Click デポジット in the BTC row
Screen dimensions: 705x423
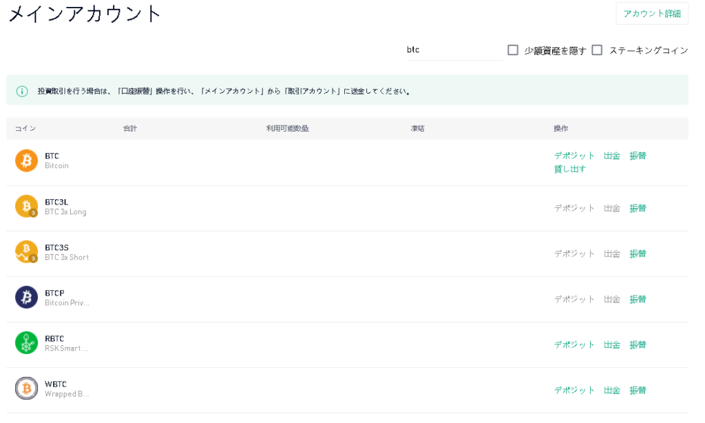point(574,156)
